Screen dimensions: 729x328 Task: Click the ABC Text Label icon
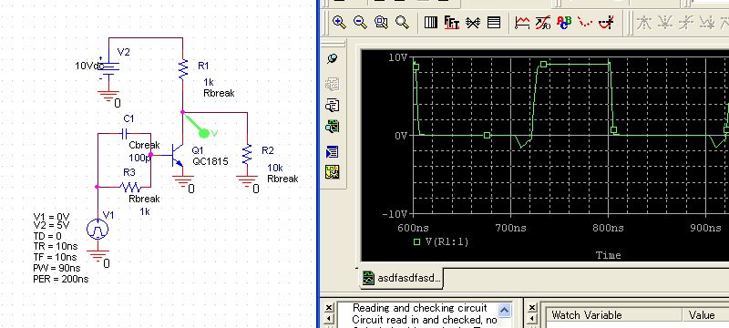(x=564, y=22)
